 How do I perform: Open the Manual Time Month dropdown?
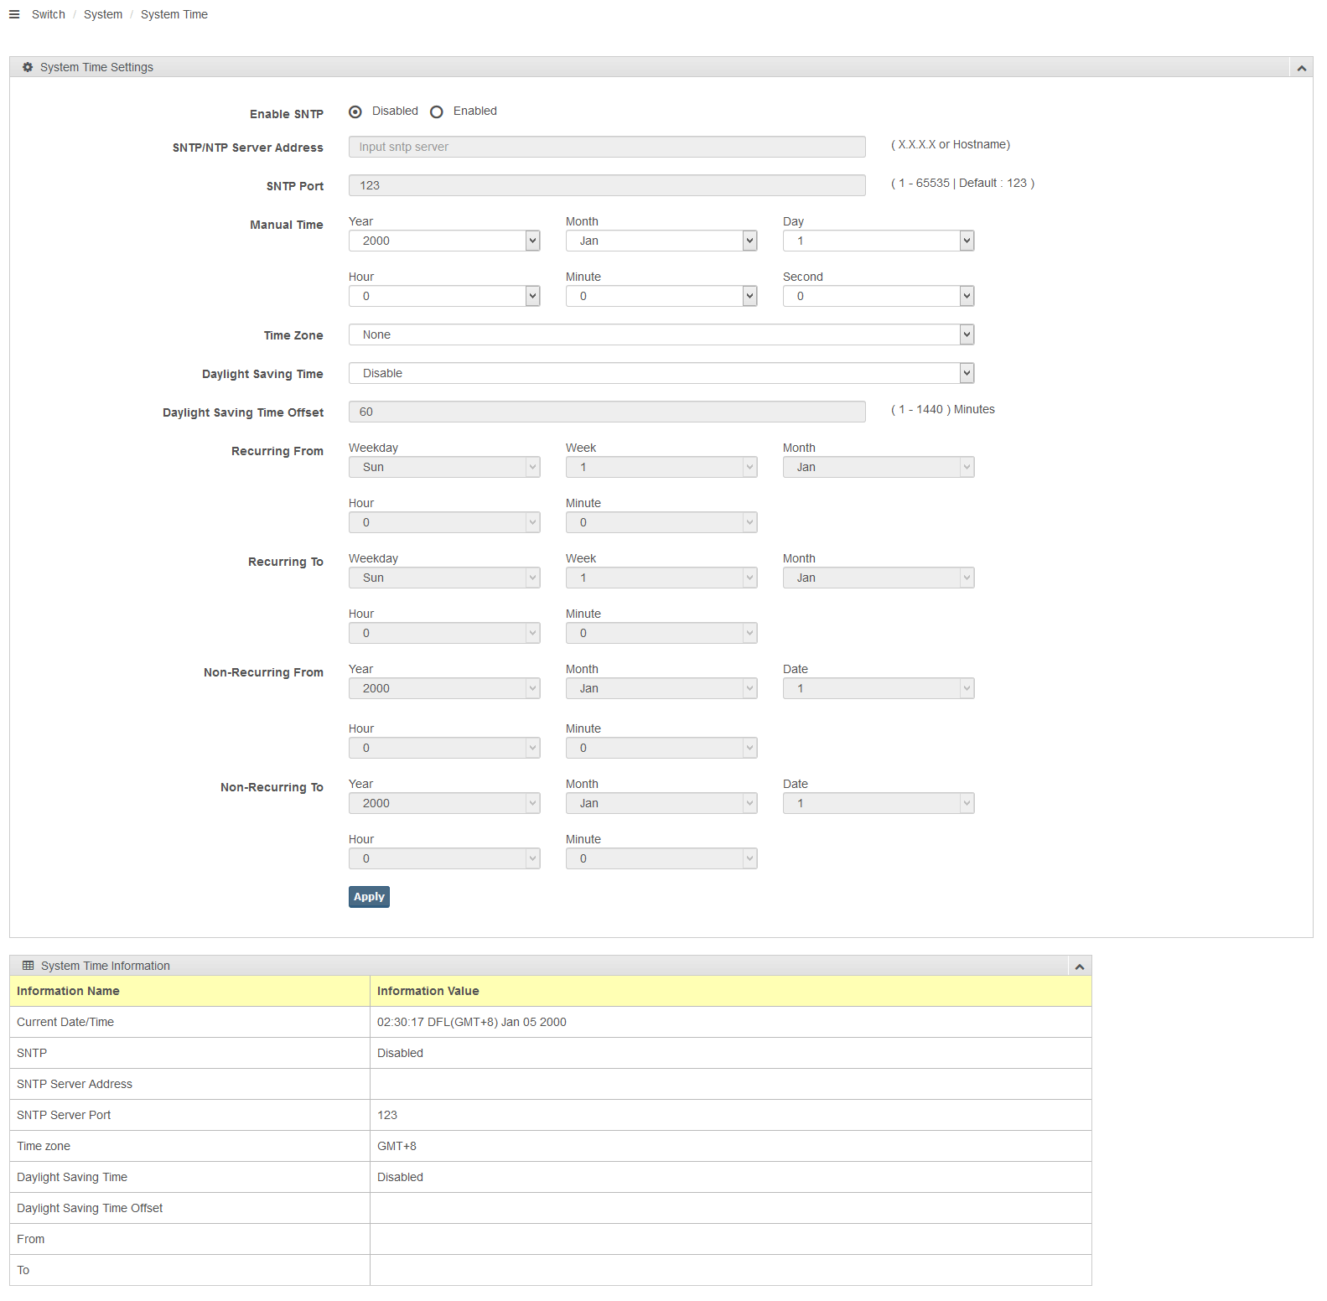(661, 241)
